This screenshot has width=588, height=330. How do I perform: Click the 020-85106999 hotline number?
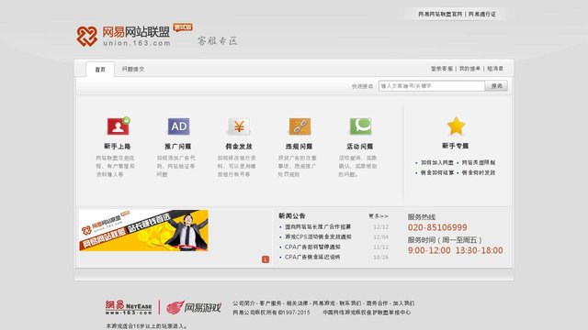(437, 227)
